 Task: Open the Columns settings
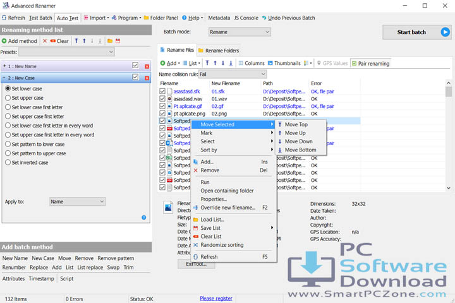[x=252, y=63]
